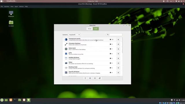Open the Input menu
Screen dimensions: 185x104
16,6
